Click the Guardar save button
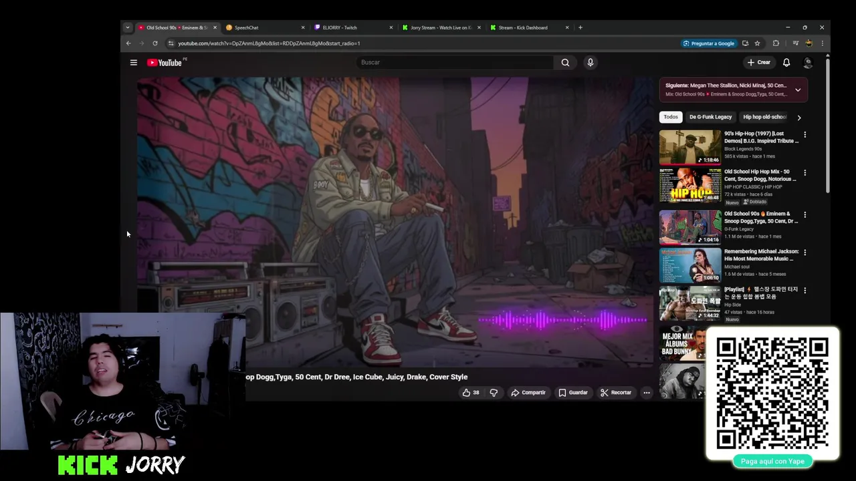Screen dimensions: 856x481 [573, 392]
